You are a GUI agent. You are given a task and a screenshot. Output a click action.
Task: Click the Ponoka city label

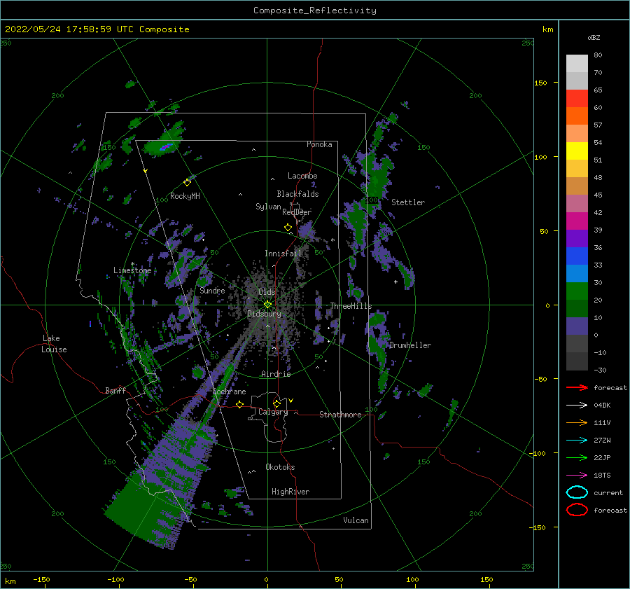pyautogui.click(x=319, y=144)
